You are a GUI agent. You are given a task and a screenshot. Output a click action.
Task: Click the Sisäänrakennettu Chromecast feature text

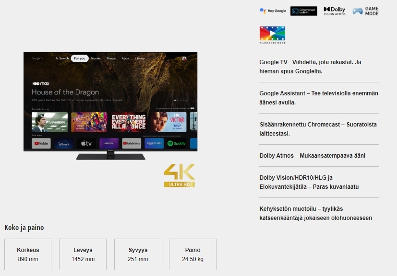[318, 129]
